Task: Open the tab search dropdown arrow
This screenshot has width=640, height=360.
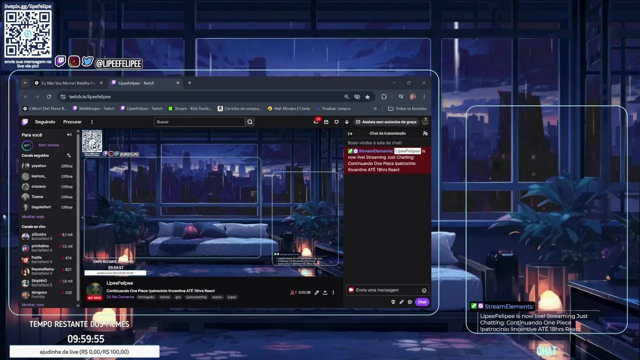Action: [25, 82]
